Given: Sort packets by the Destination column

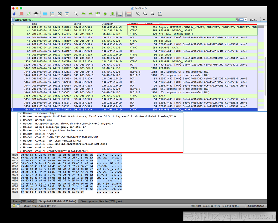Looking at the screenshot, I should point(114,24).
